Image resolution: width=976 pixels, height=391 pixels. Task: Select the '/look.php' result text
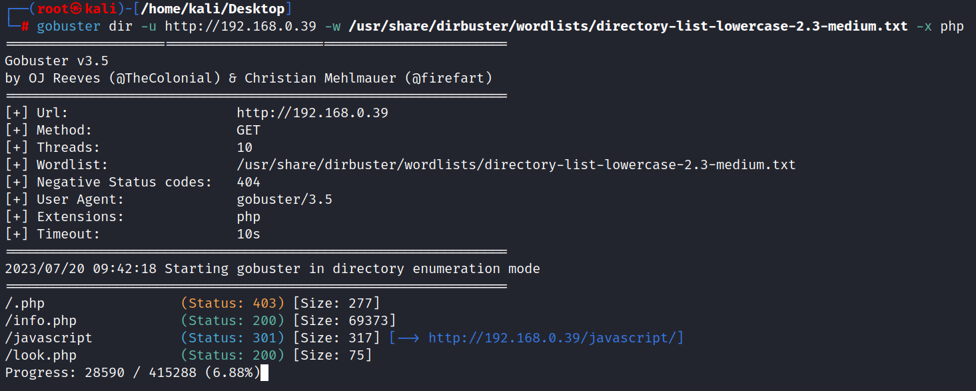coord(41,355)
